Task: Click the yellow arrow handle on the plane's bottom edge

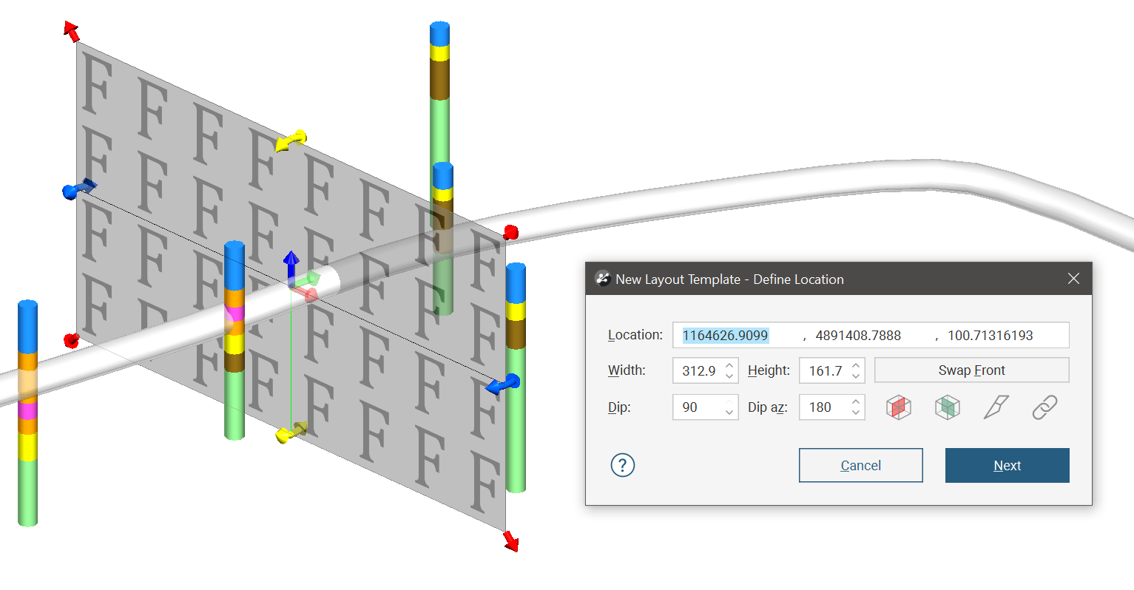Action: [291, 433]
